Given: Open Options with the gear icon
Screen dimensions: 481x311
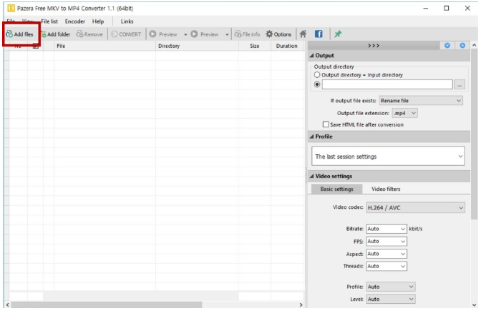Looking at the screenshot, I should (278, 34).
